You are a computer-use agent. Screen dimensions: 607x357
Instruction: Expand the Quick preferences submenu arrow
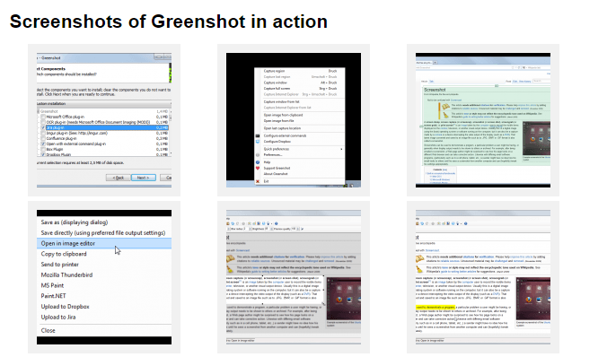341,149
